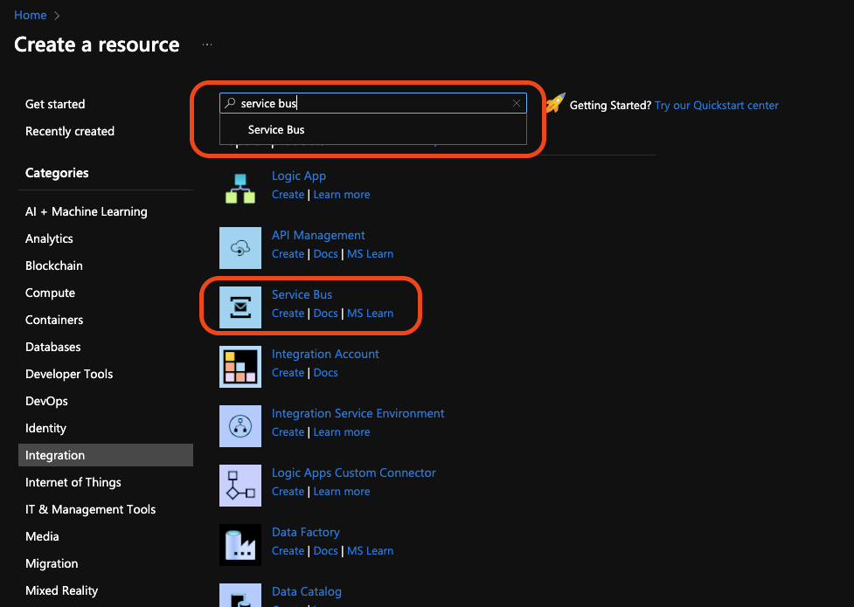Open the Recently created section
Image resolution: width=854 pixels, height=607 pixels.
pyautogui.click(x=70, y=131)
